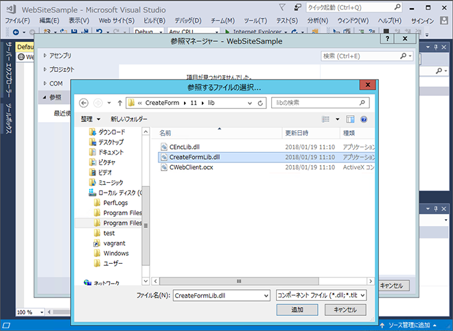The width and height of the screenshot is (453, 331).
Task: Expand the プロジェクト category
Action: (45, 69)
